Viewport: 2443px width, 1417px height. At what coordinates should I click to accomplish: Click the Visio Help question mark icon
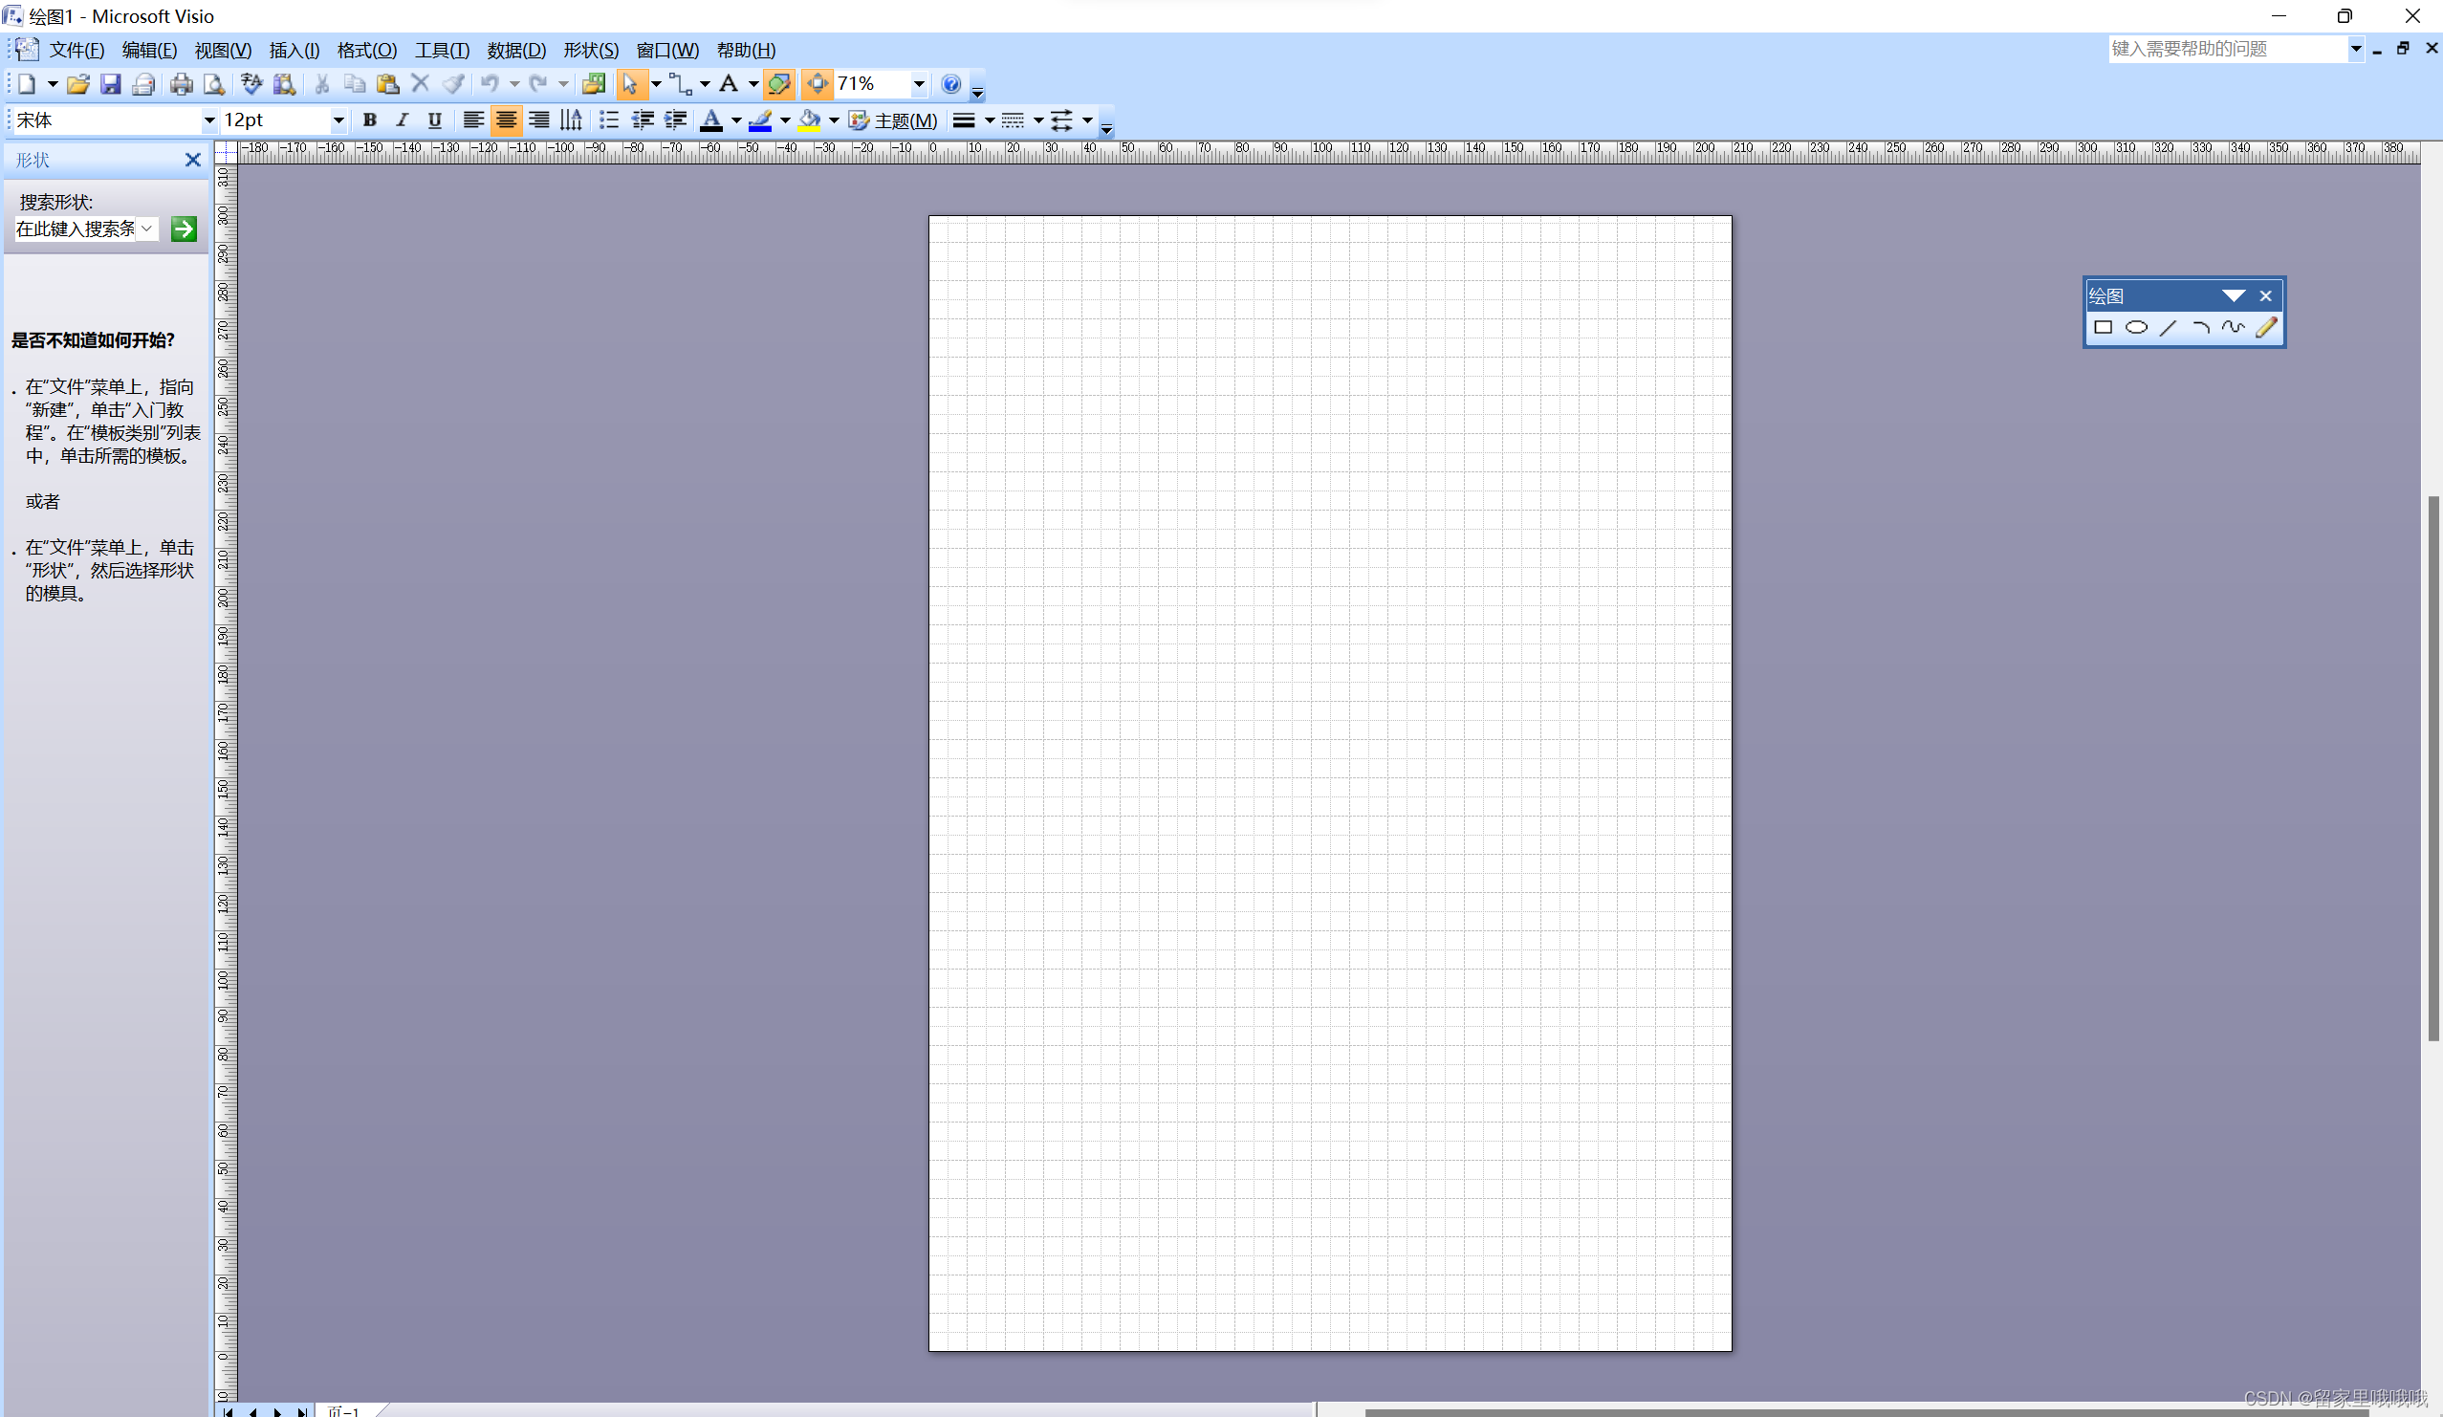951,84
